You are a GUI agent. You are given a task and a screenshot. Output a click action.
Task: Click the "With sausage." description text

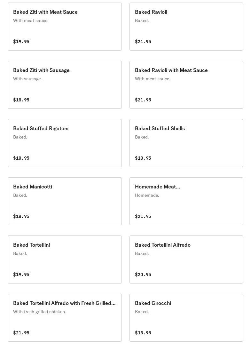click(x=27, y=79)
